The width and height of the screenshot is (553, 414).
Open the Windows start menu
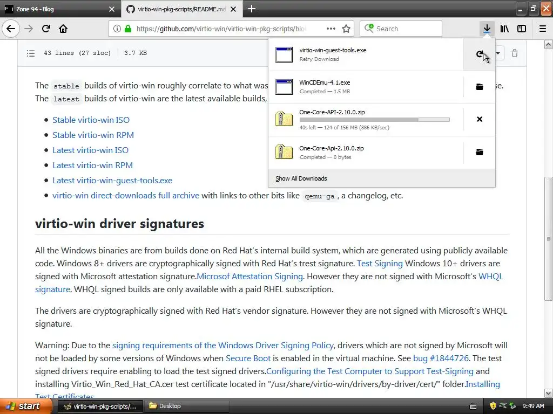25,406
